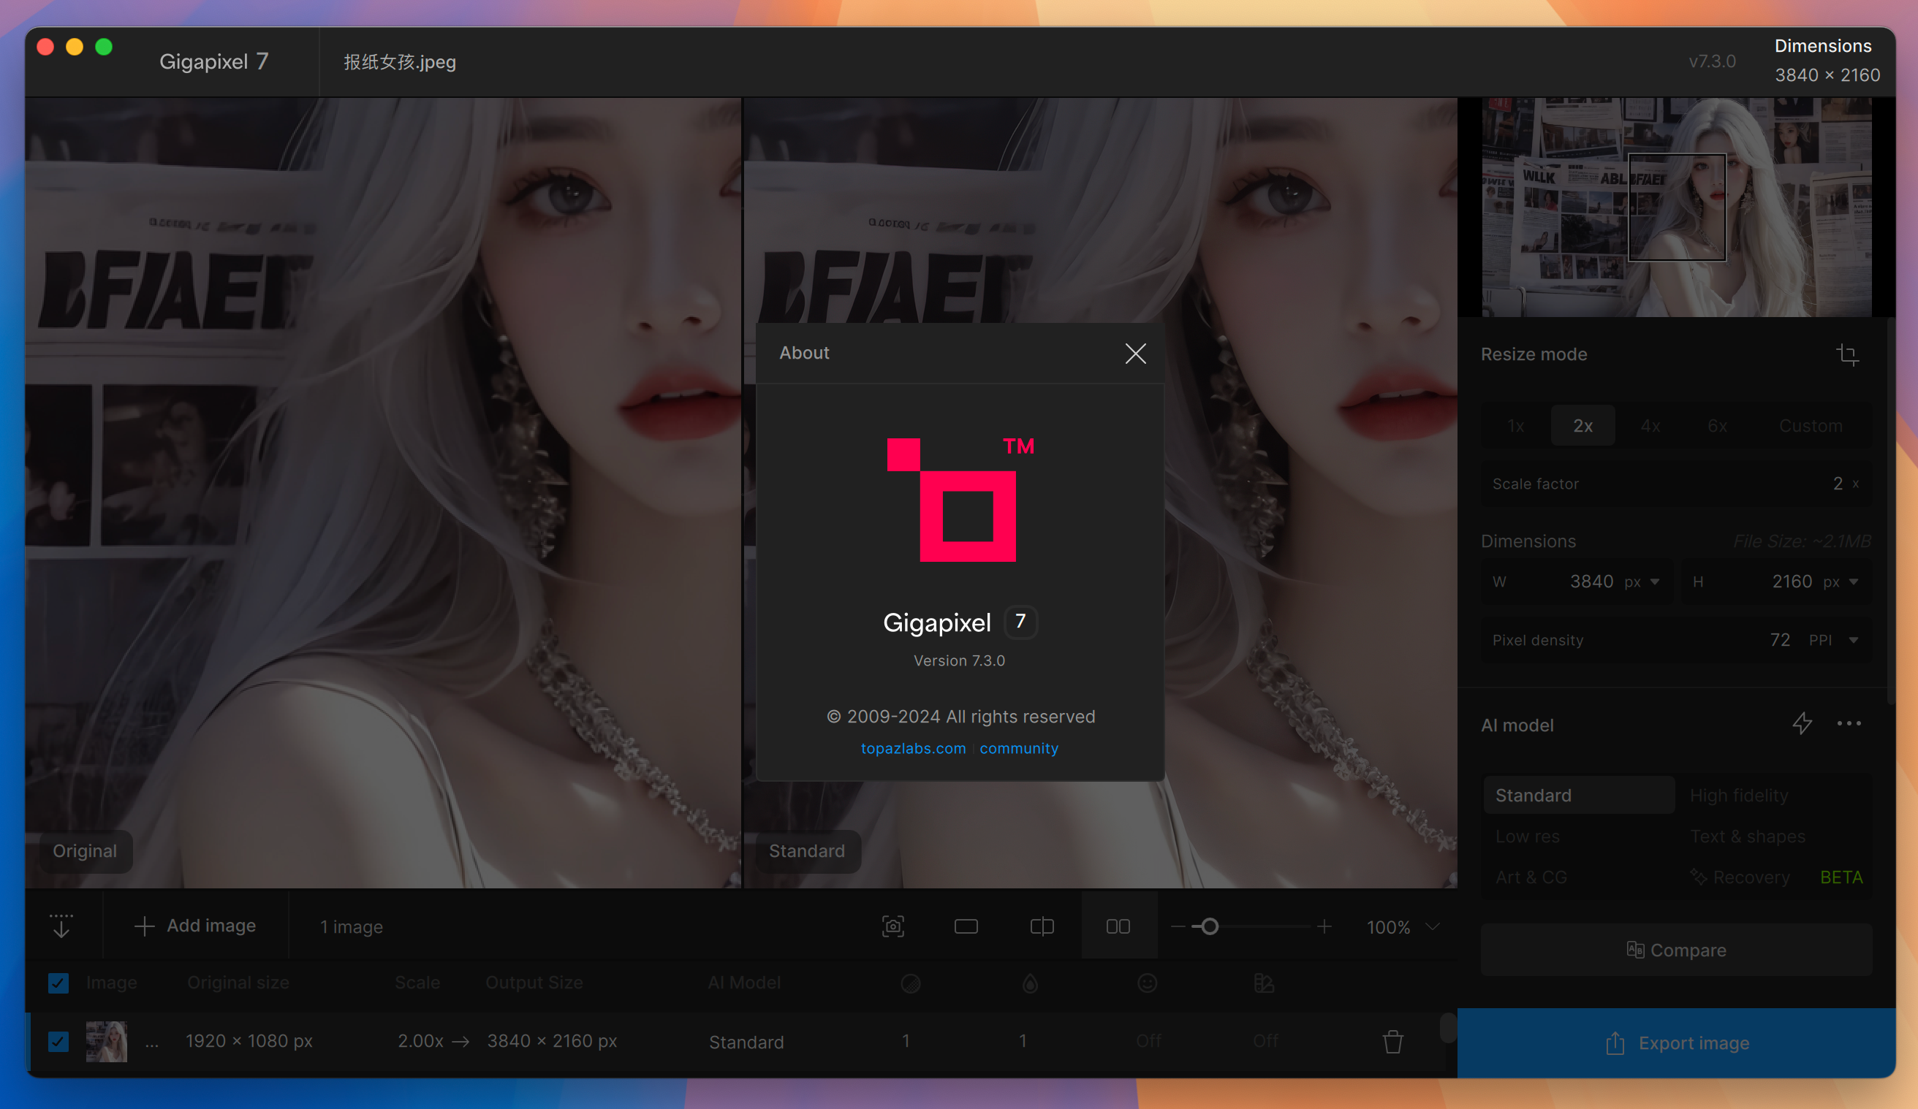Toggle the checkbox next to image row
The height and width of the screenshot is (1109, 1918).
pos(58,1040)
